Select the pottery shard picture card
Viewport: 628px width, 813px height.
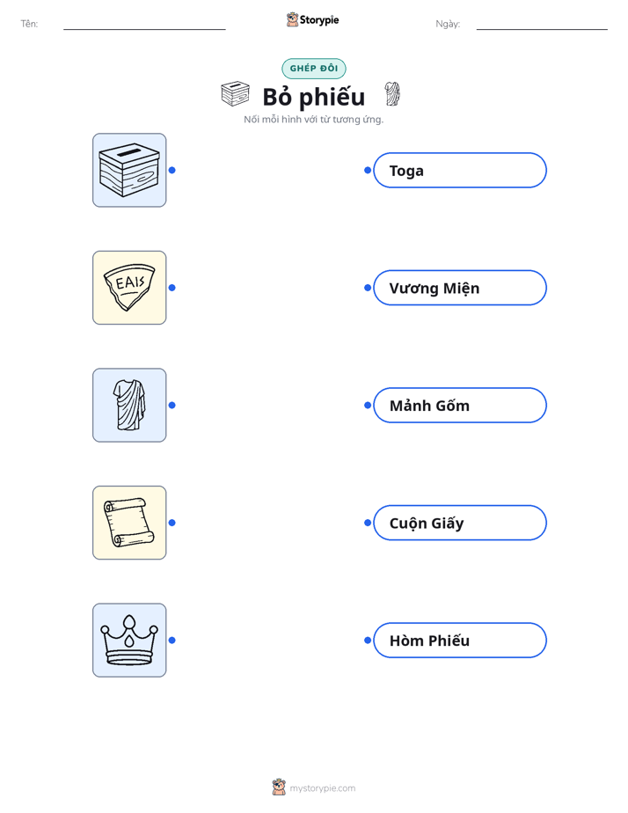(129, 288)
